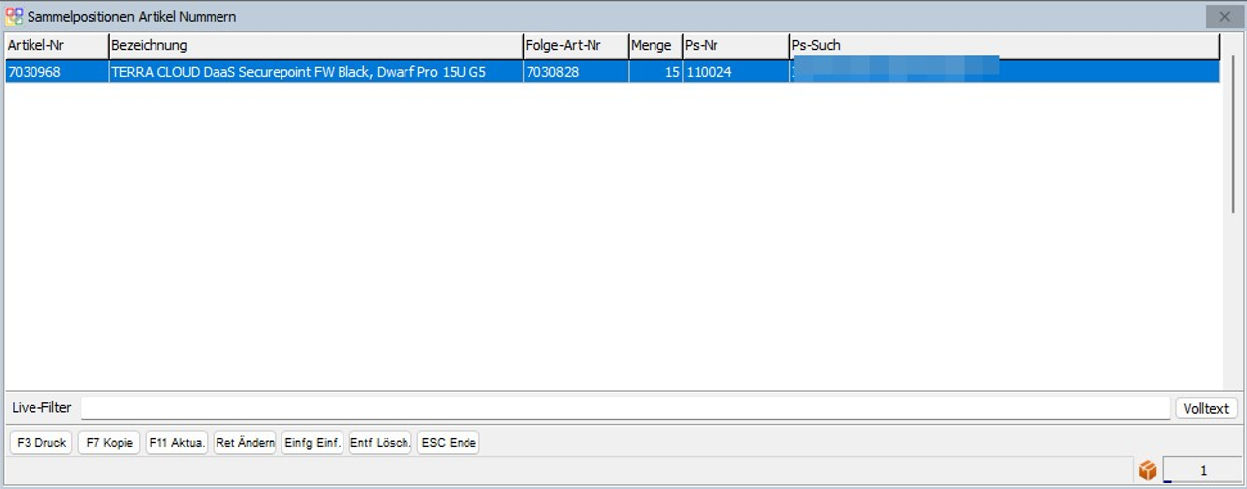The image size is (1247, 489).
Task: Click the application icon in the title bar
Action: (15, 16)
